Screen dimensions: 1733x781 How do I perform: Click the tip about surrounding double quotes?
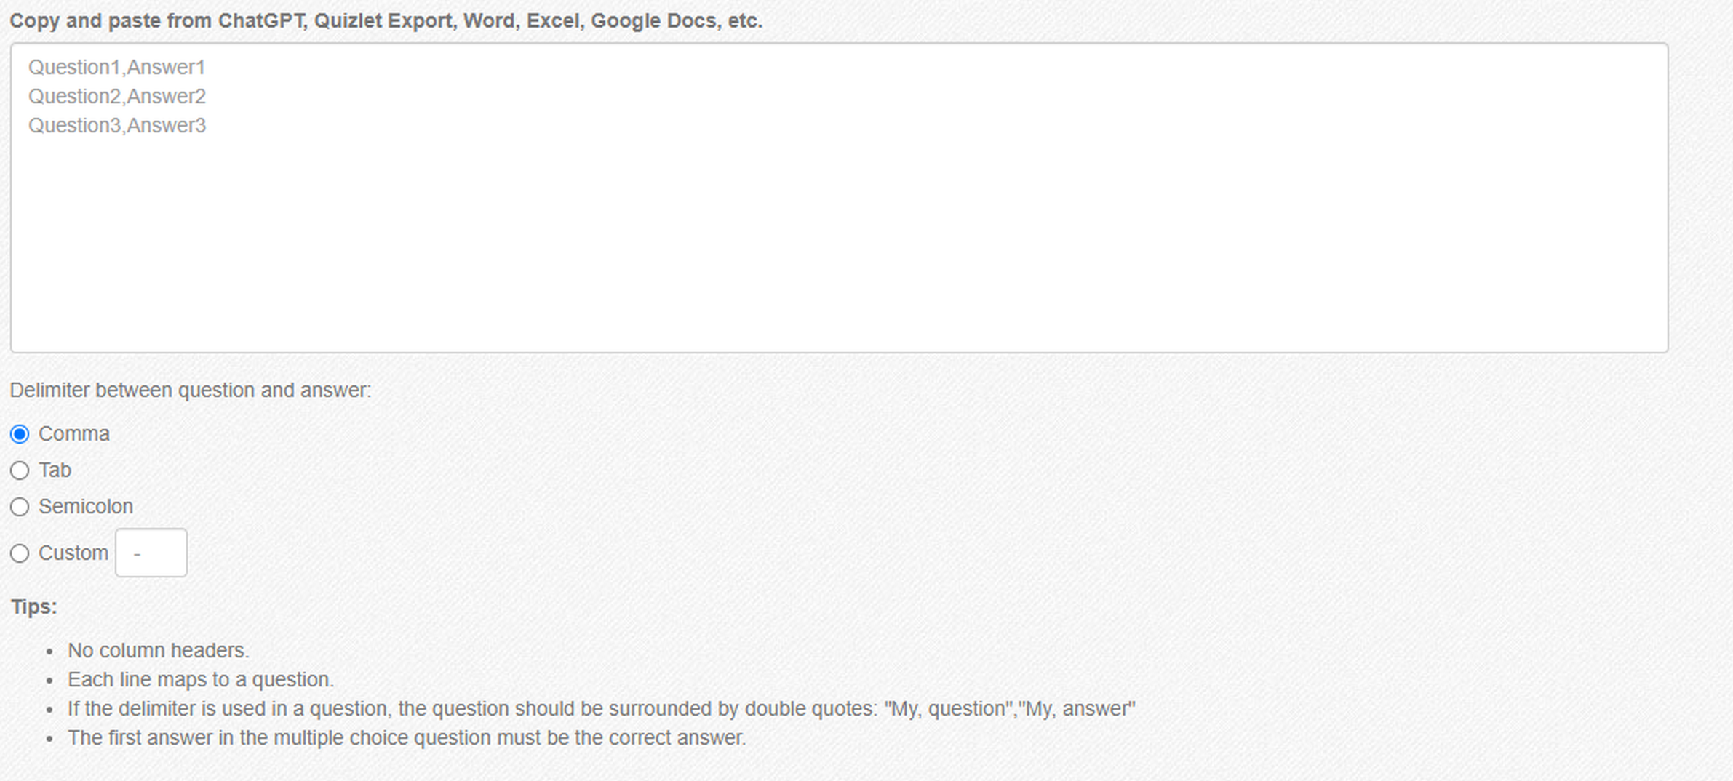coord(602,709)
